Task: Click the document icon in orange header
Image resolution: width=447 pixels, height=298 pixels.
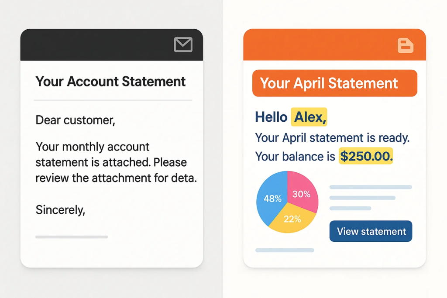Action: pyautogui.click(x=406, y=45)
